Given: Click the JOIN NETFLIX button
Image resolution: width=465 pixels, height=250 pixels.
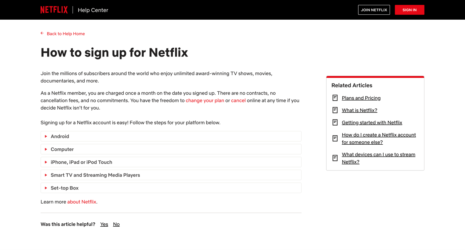Looking at the screenshot, I should (x=374, y=10).
